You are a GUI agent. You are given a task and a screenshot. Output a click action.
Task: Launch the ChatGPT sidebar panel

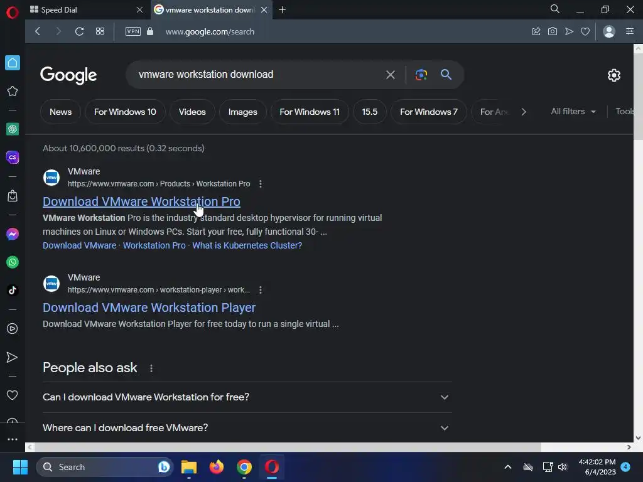(13, 129)
